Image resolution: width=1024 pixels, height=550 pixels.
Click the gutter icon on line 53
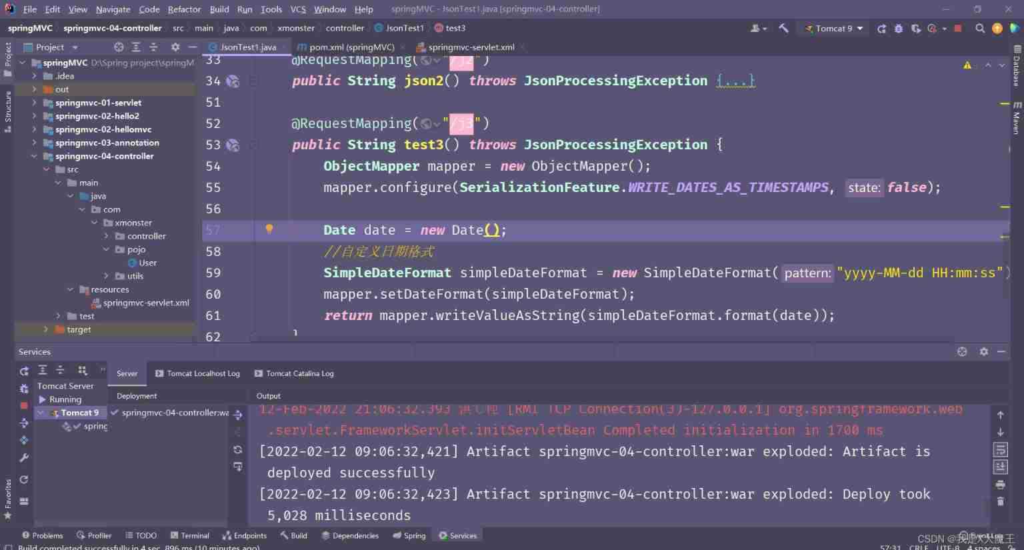click(x=233, y=145)
